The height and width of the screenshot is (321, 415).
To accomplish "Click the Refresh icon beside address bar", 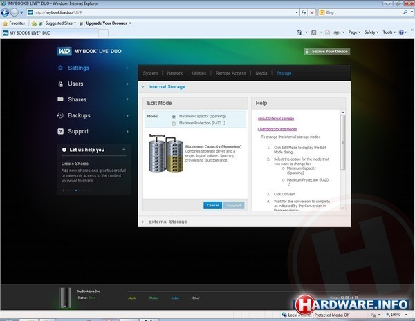I will (304, 12).
